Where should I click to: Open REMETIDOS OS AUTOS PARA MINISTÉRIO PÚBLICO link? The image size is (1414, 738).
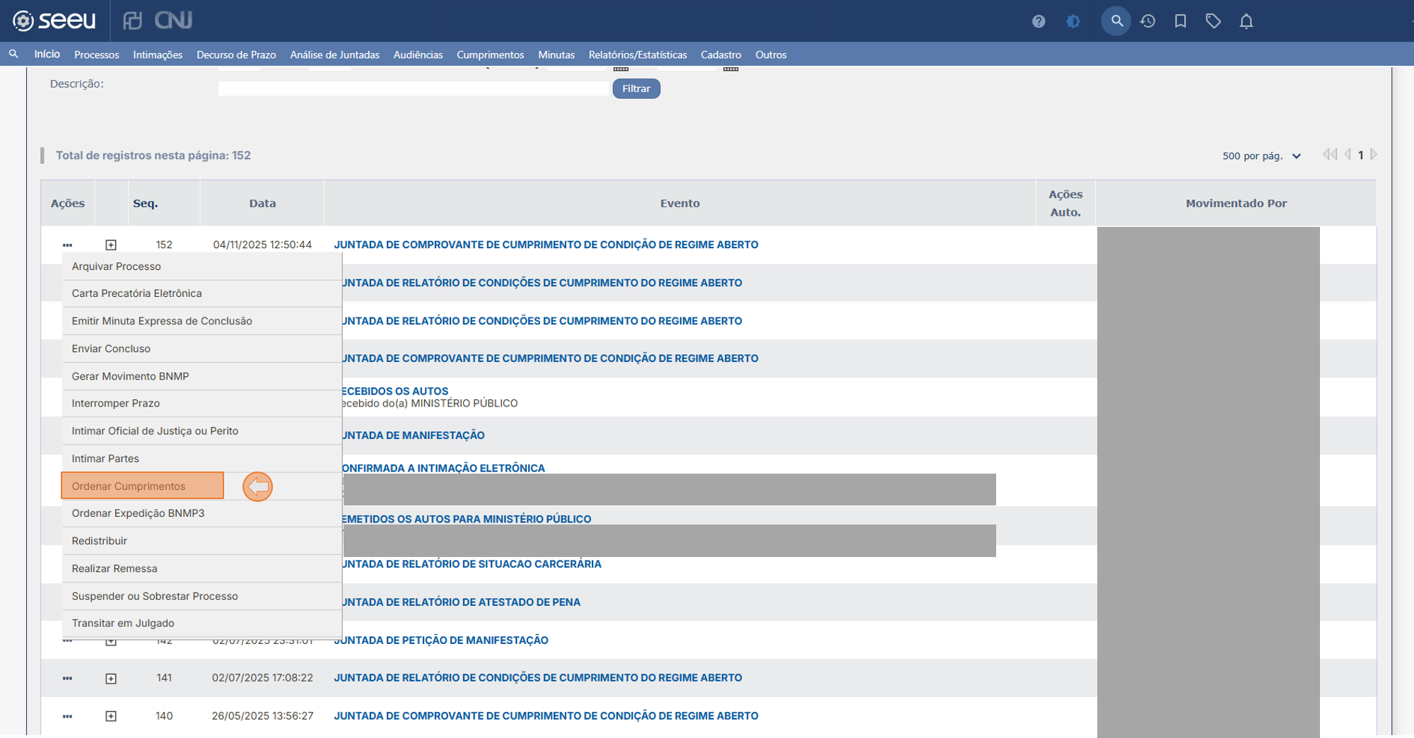[467, 519]
